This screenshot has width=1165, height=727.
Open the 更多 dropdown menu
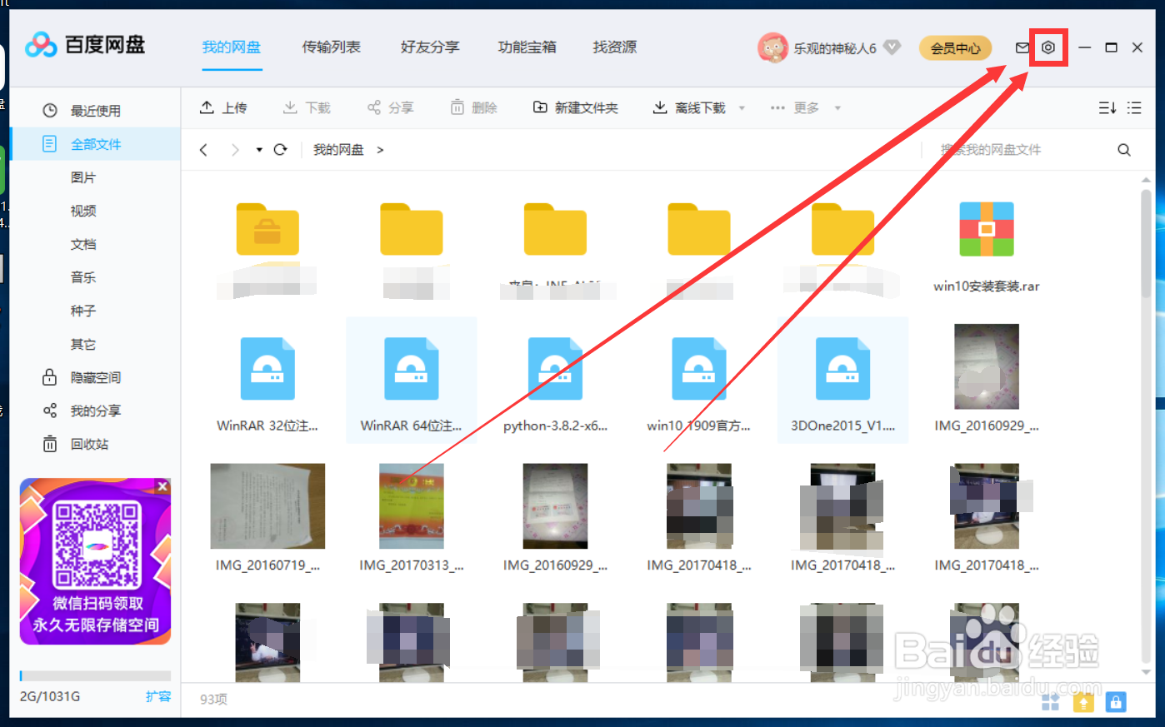tap(805, 107)
